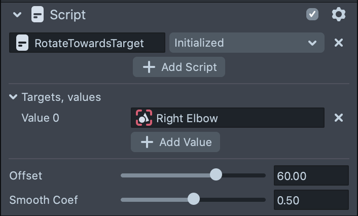The height and width of the screenshot is (216, 358).
Task: Click the RotateTowardsTarget script file icon
Action: pyautogui.click(x=22, y=43)
